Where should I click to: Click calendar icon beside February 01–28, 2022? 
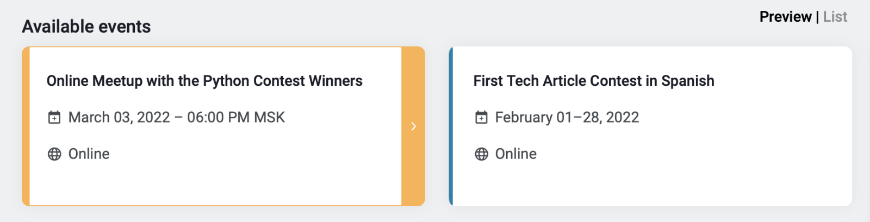coord(481,117)
